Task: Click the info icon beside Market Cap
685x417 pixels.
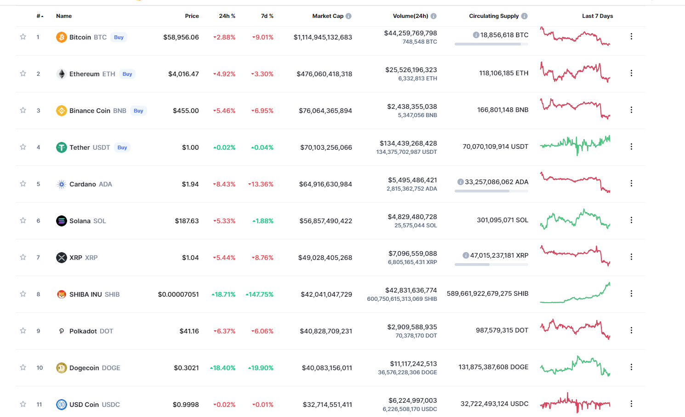Action: point(348,16)
